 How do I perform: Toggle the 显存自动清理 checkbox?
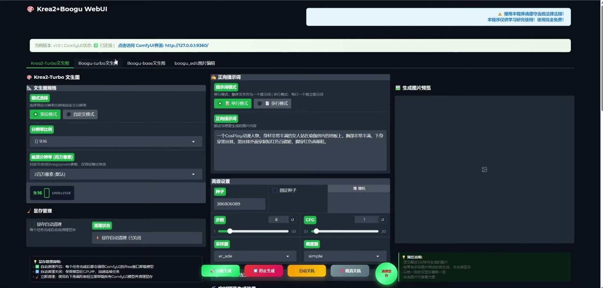click(x=32, y=224)
